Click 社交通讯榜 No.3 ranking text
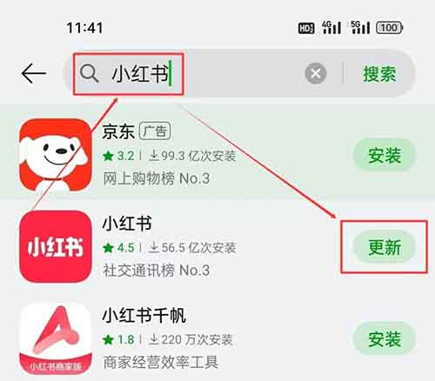 point(157,271)
